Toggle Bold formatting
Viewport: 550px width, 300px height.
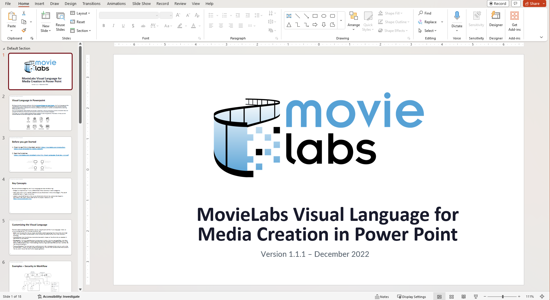[104, 26]
